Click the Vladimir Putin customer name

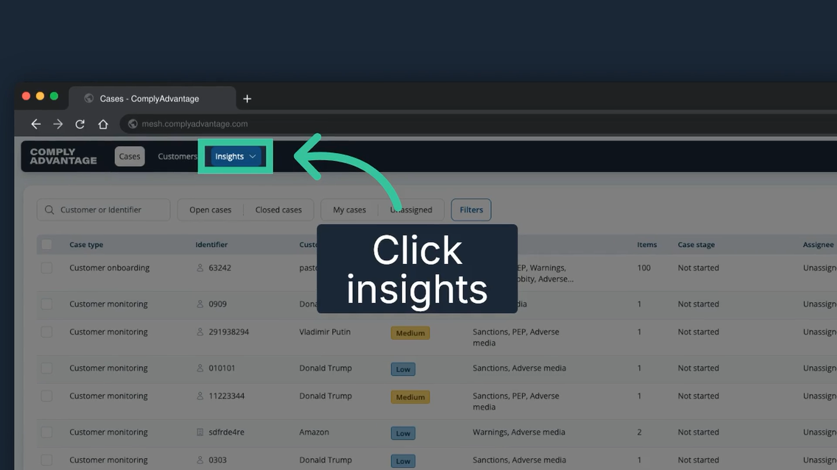325,332
